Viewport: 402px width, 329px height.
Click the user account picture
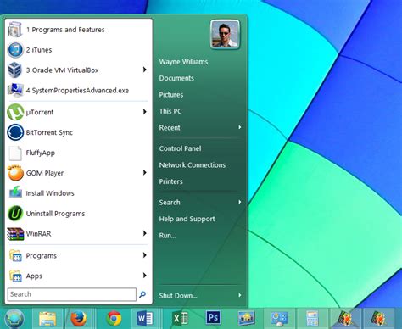pos(225,35)
